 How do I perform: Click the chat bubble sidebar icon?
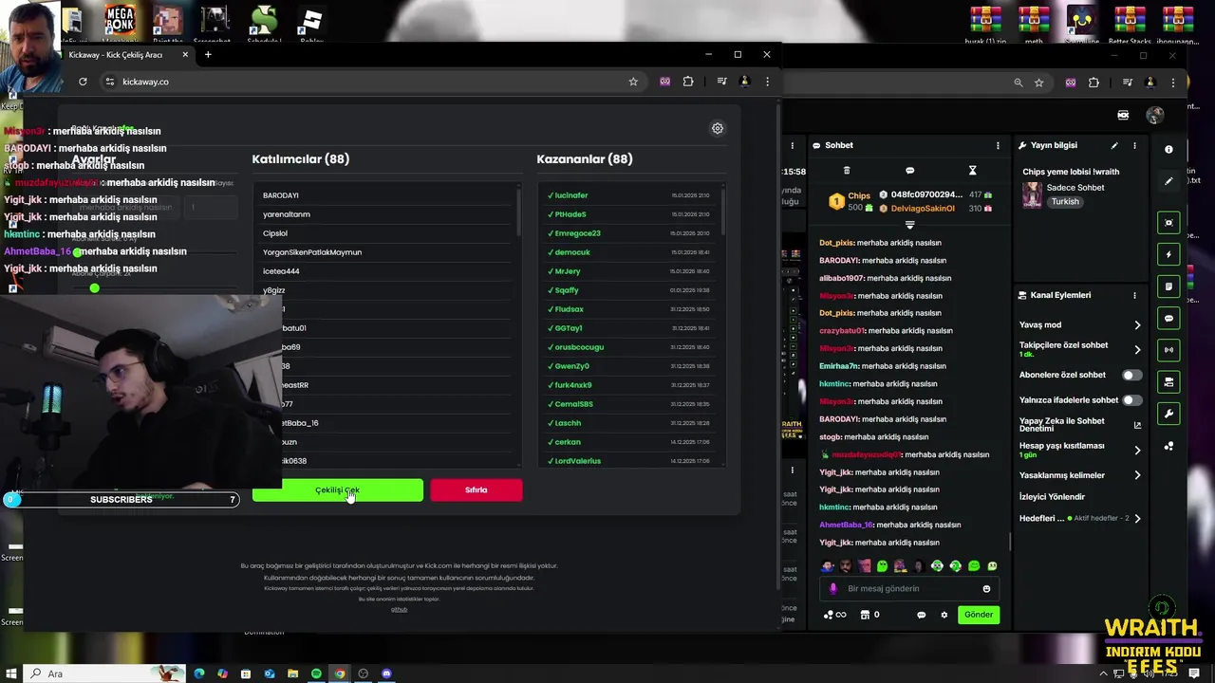coord(1168,318)
